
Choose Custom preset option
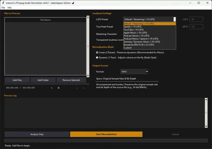(150, 48)
